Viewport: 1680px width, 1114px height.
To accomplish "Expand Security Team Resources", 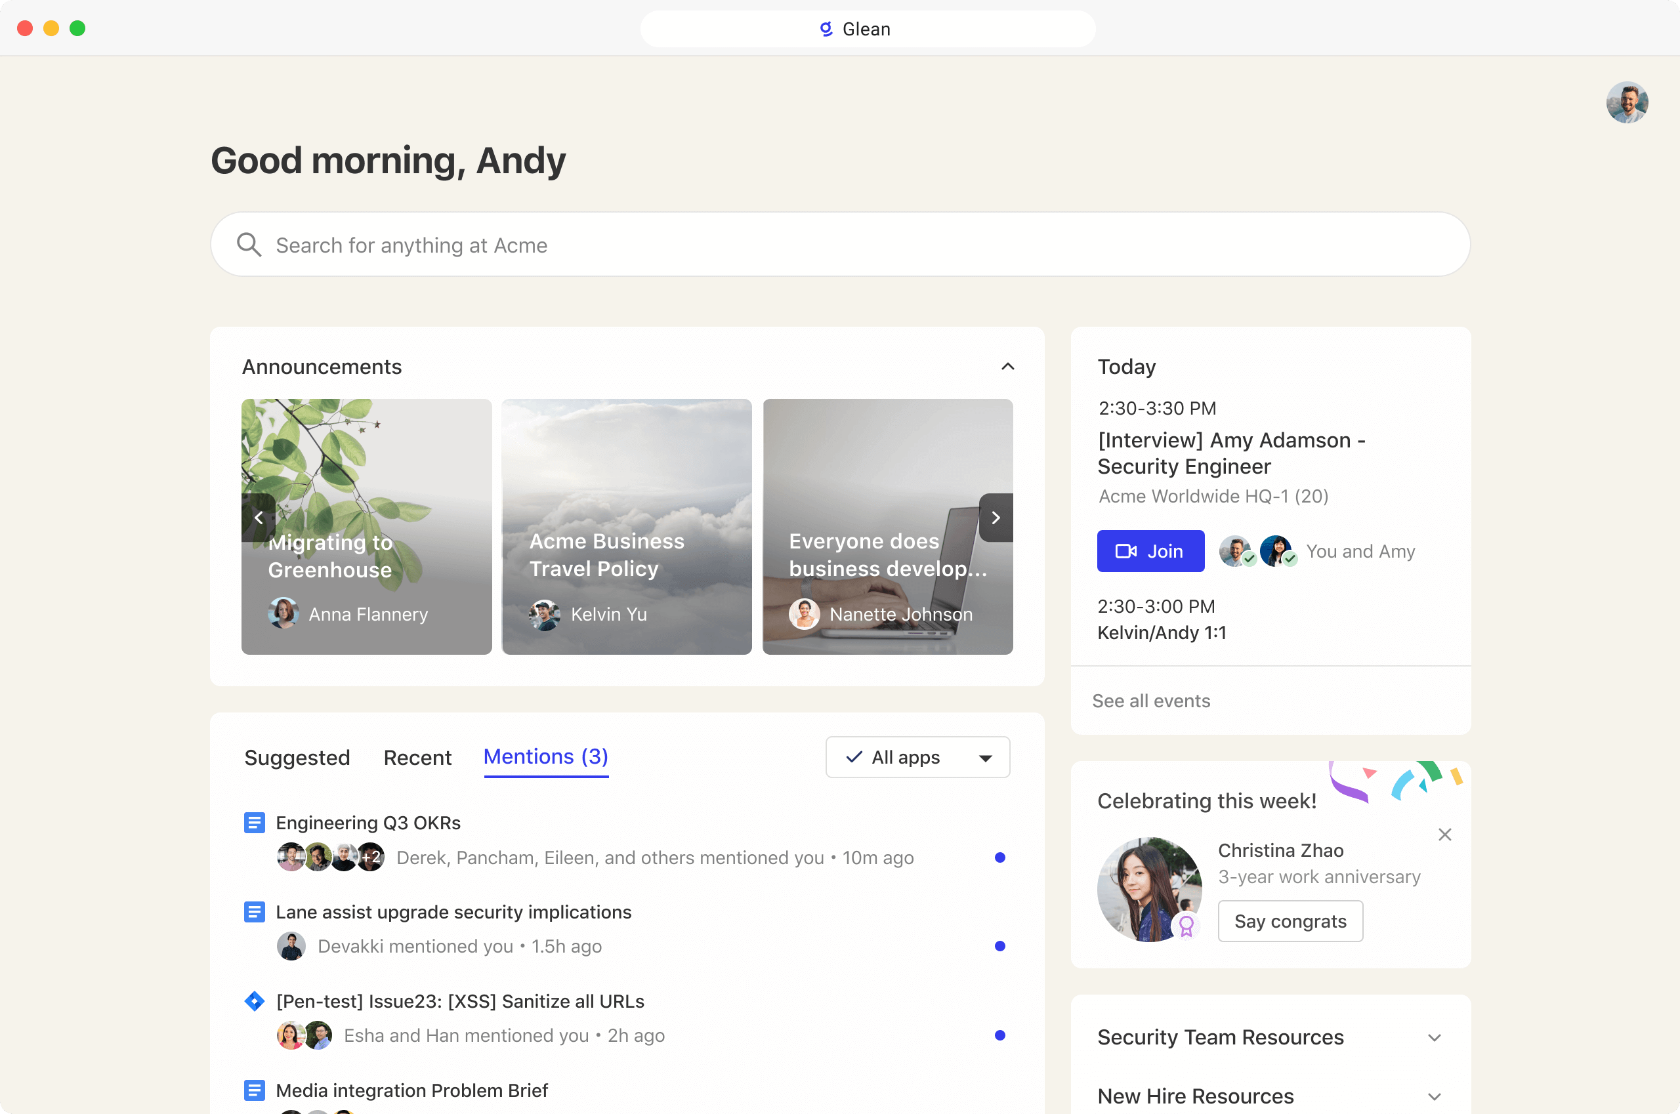I will pos(1434,1037).
